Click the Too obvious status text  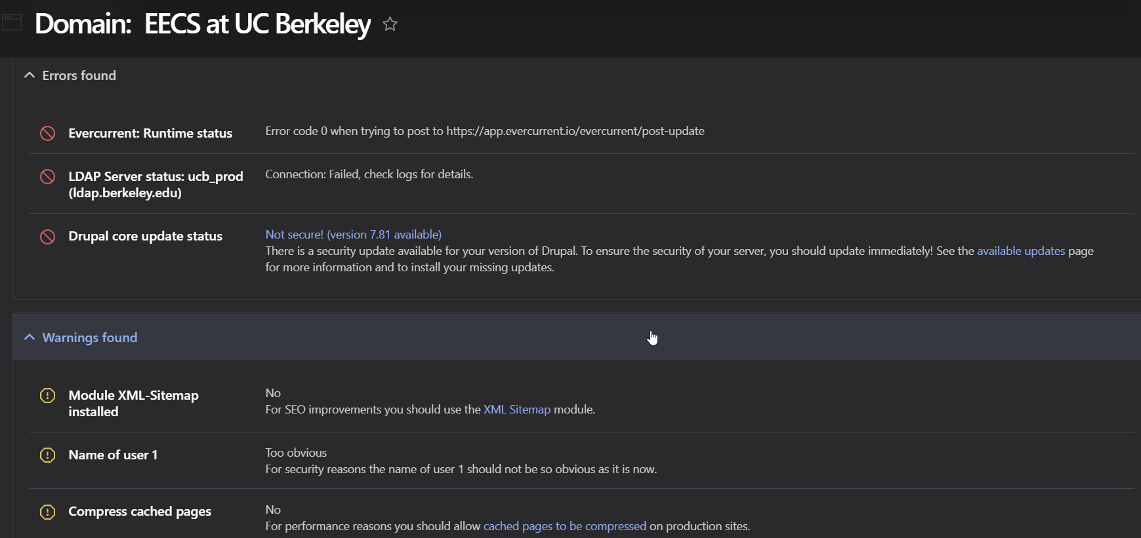click(296, 453)
